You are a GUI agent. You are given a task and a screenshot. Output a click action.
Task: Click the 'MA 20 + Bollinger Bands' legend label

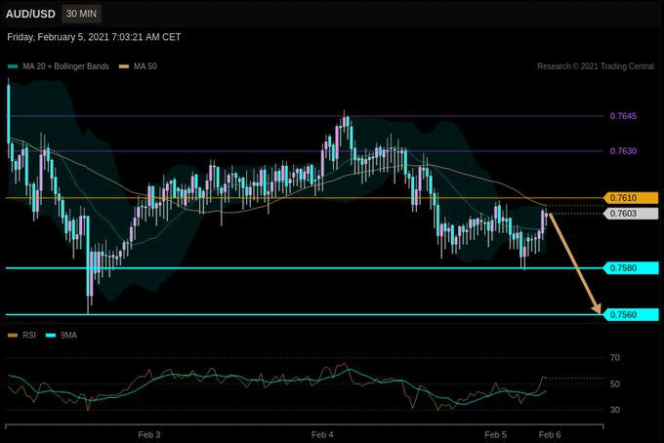point(65,66)
